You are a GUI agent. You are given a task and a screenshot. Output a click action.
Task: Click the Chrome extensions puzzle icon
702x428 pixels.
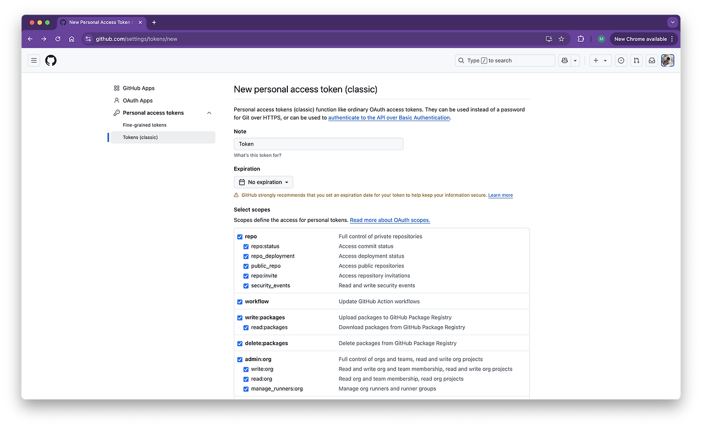[x=581, y=39]
